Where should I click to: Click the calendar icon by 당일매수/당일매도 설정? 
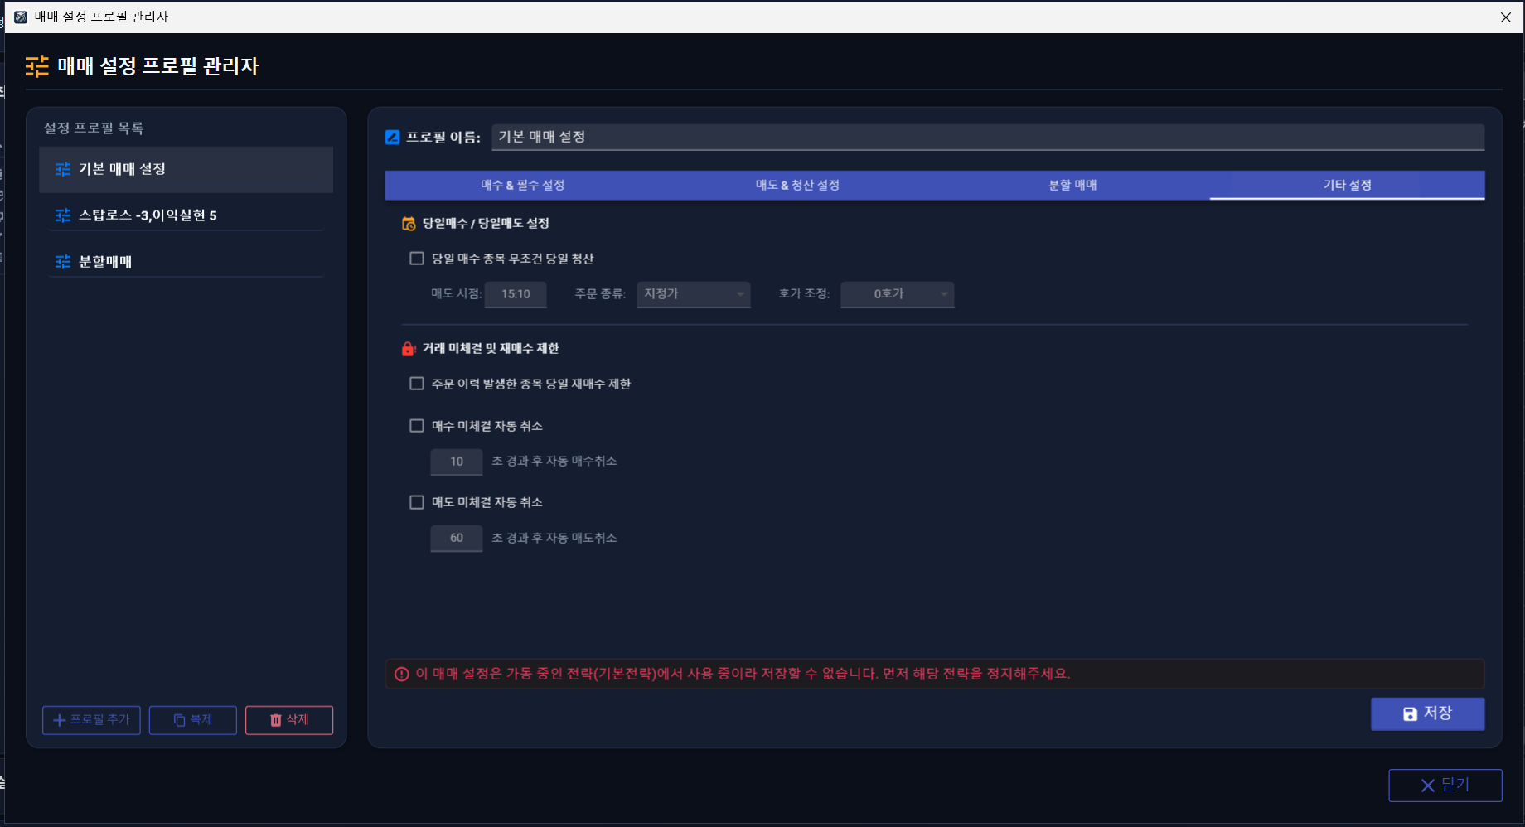pos(409,224)
